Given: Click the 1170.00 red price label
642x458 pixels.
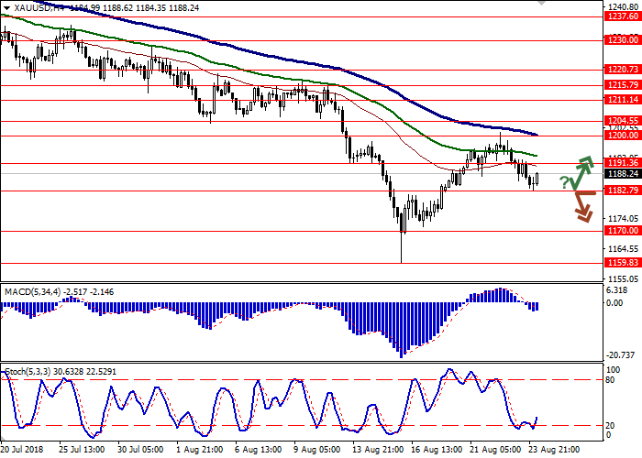Looking at the screenshot, I should [x=622, y=231].
